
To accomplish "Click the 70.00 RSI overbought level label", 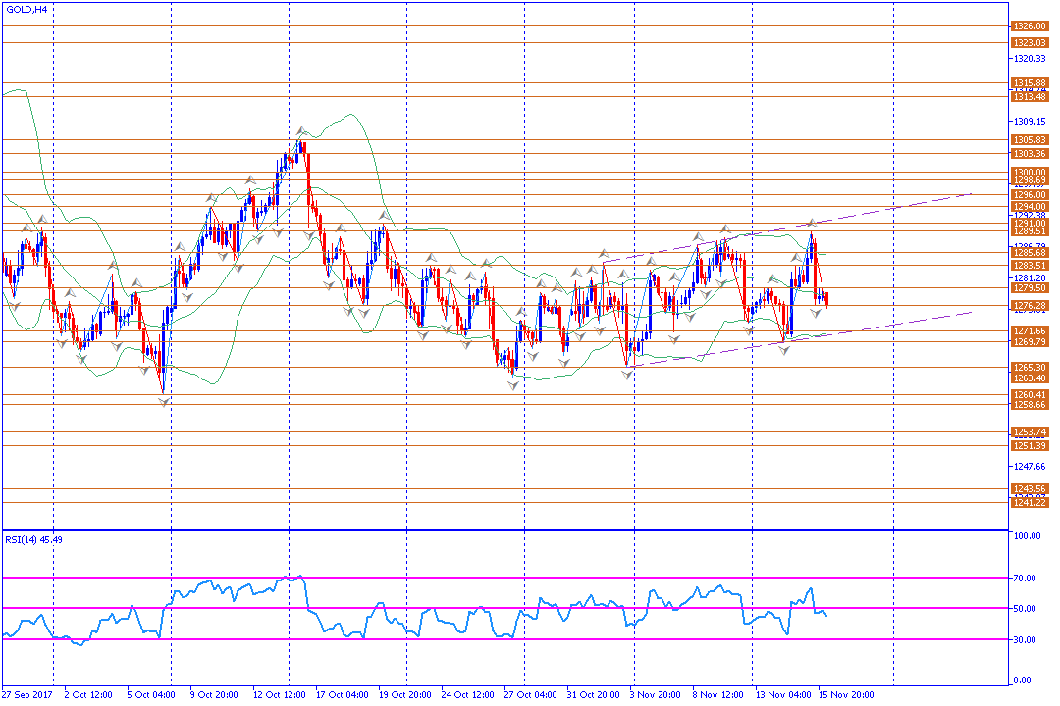I will coord(1024,579).
